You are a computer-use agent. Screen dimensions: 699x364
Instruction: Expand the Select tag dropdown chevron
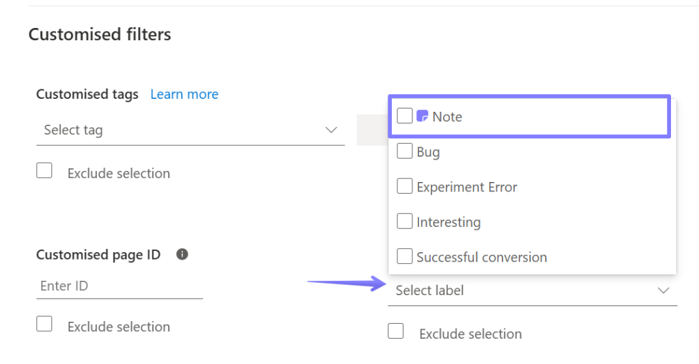tap(331, 130)
